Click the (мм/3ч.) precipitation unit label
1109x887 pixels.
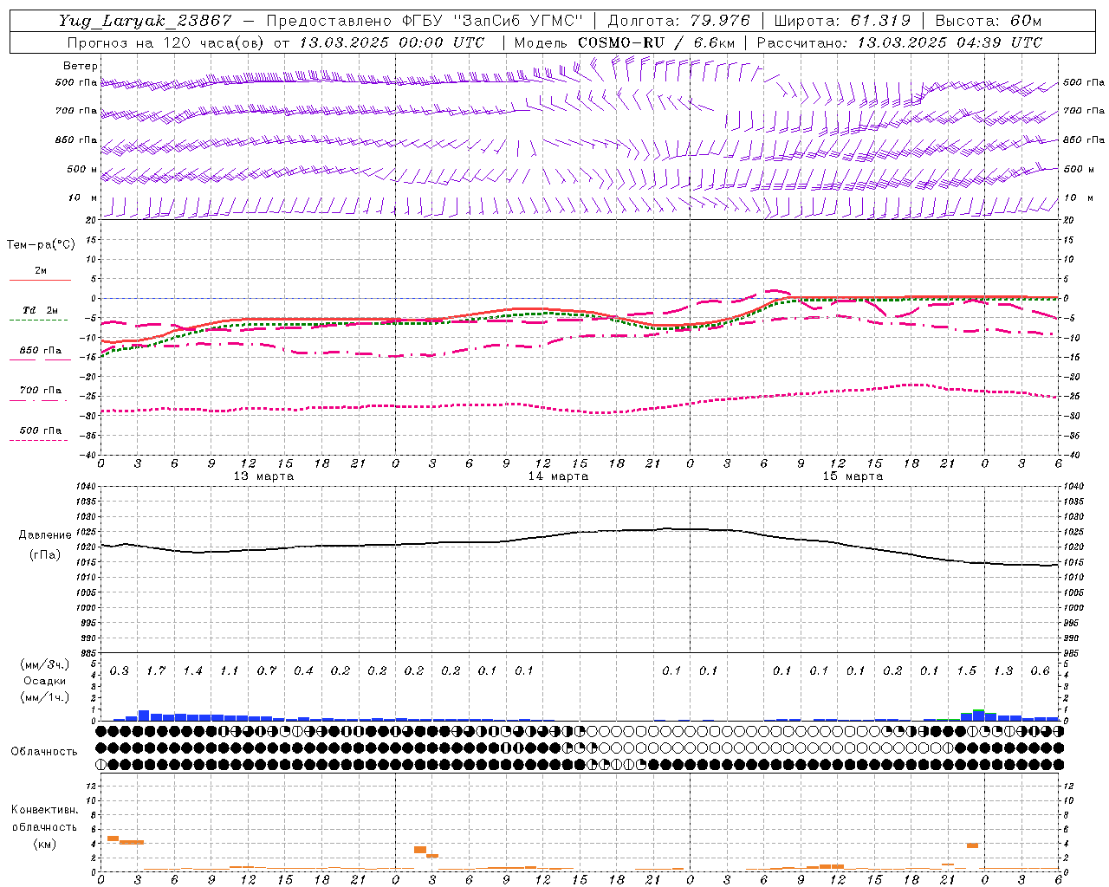(43, 664)
